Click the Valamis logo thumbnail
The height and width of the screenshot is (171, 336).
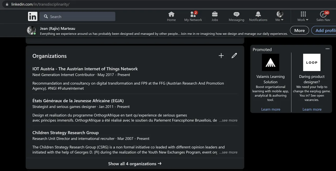coord(271,62)
